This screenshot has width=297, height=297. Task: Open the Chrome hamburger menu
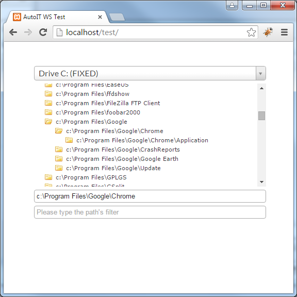pos(284,32)
